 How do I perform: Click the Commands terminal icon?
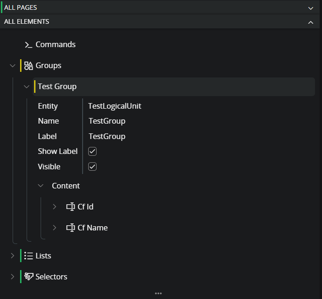[x=28, y=45]
